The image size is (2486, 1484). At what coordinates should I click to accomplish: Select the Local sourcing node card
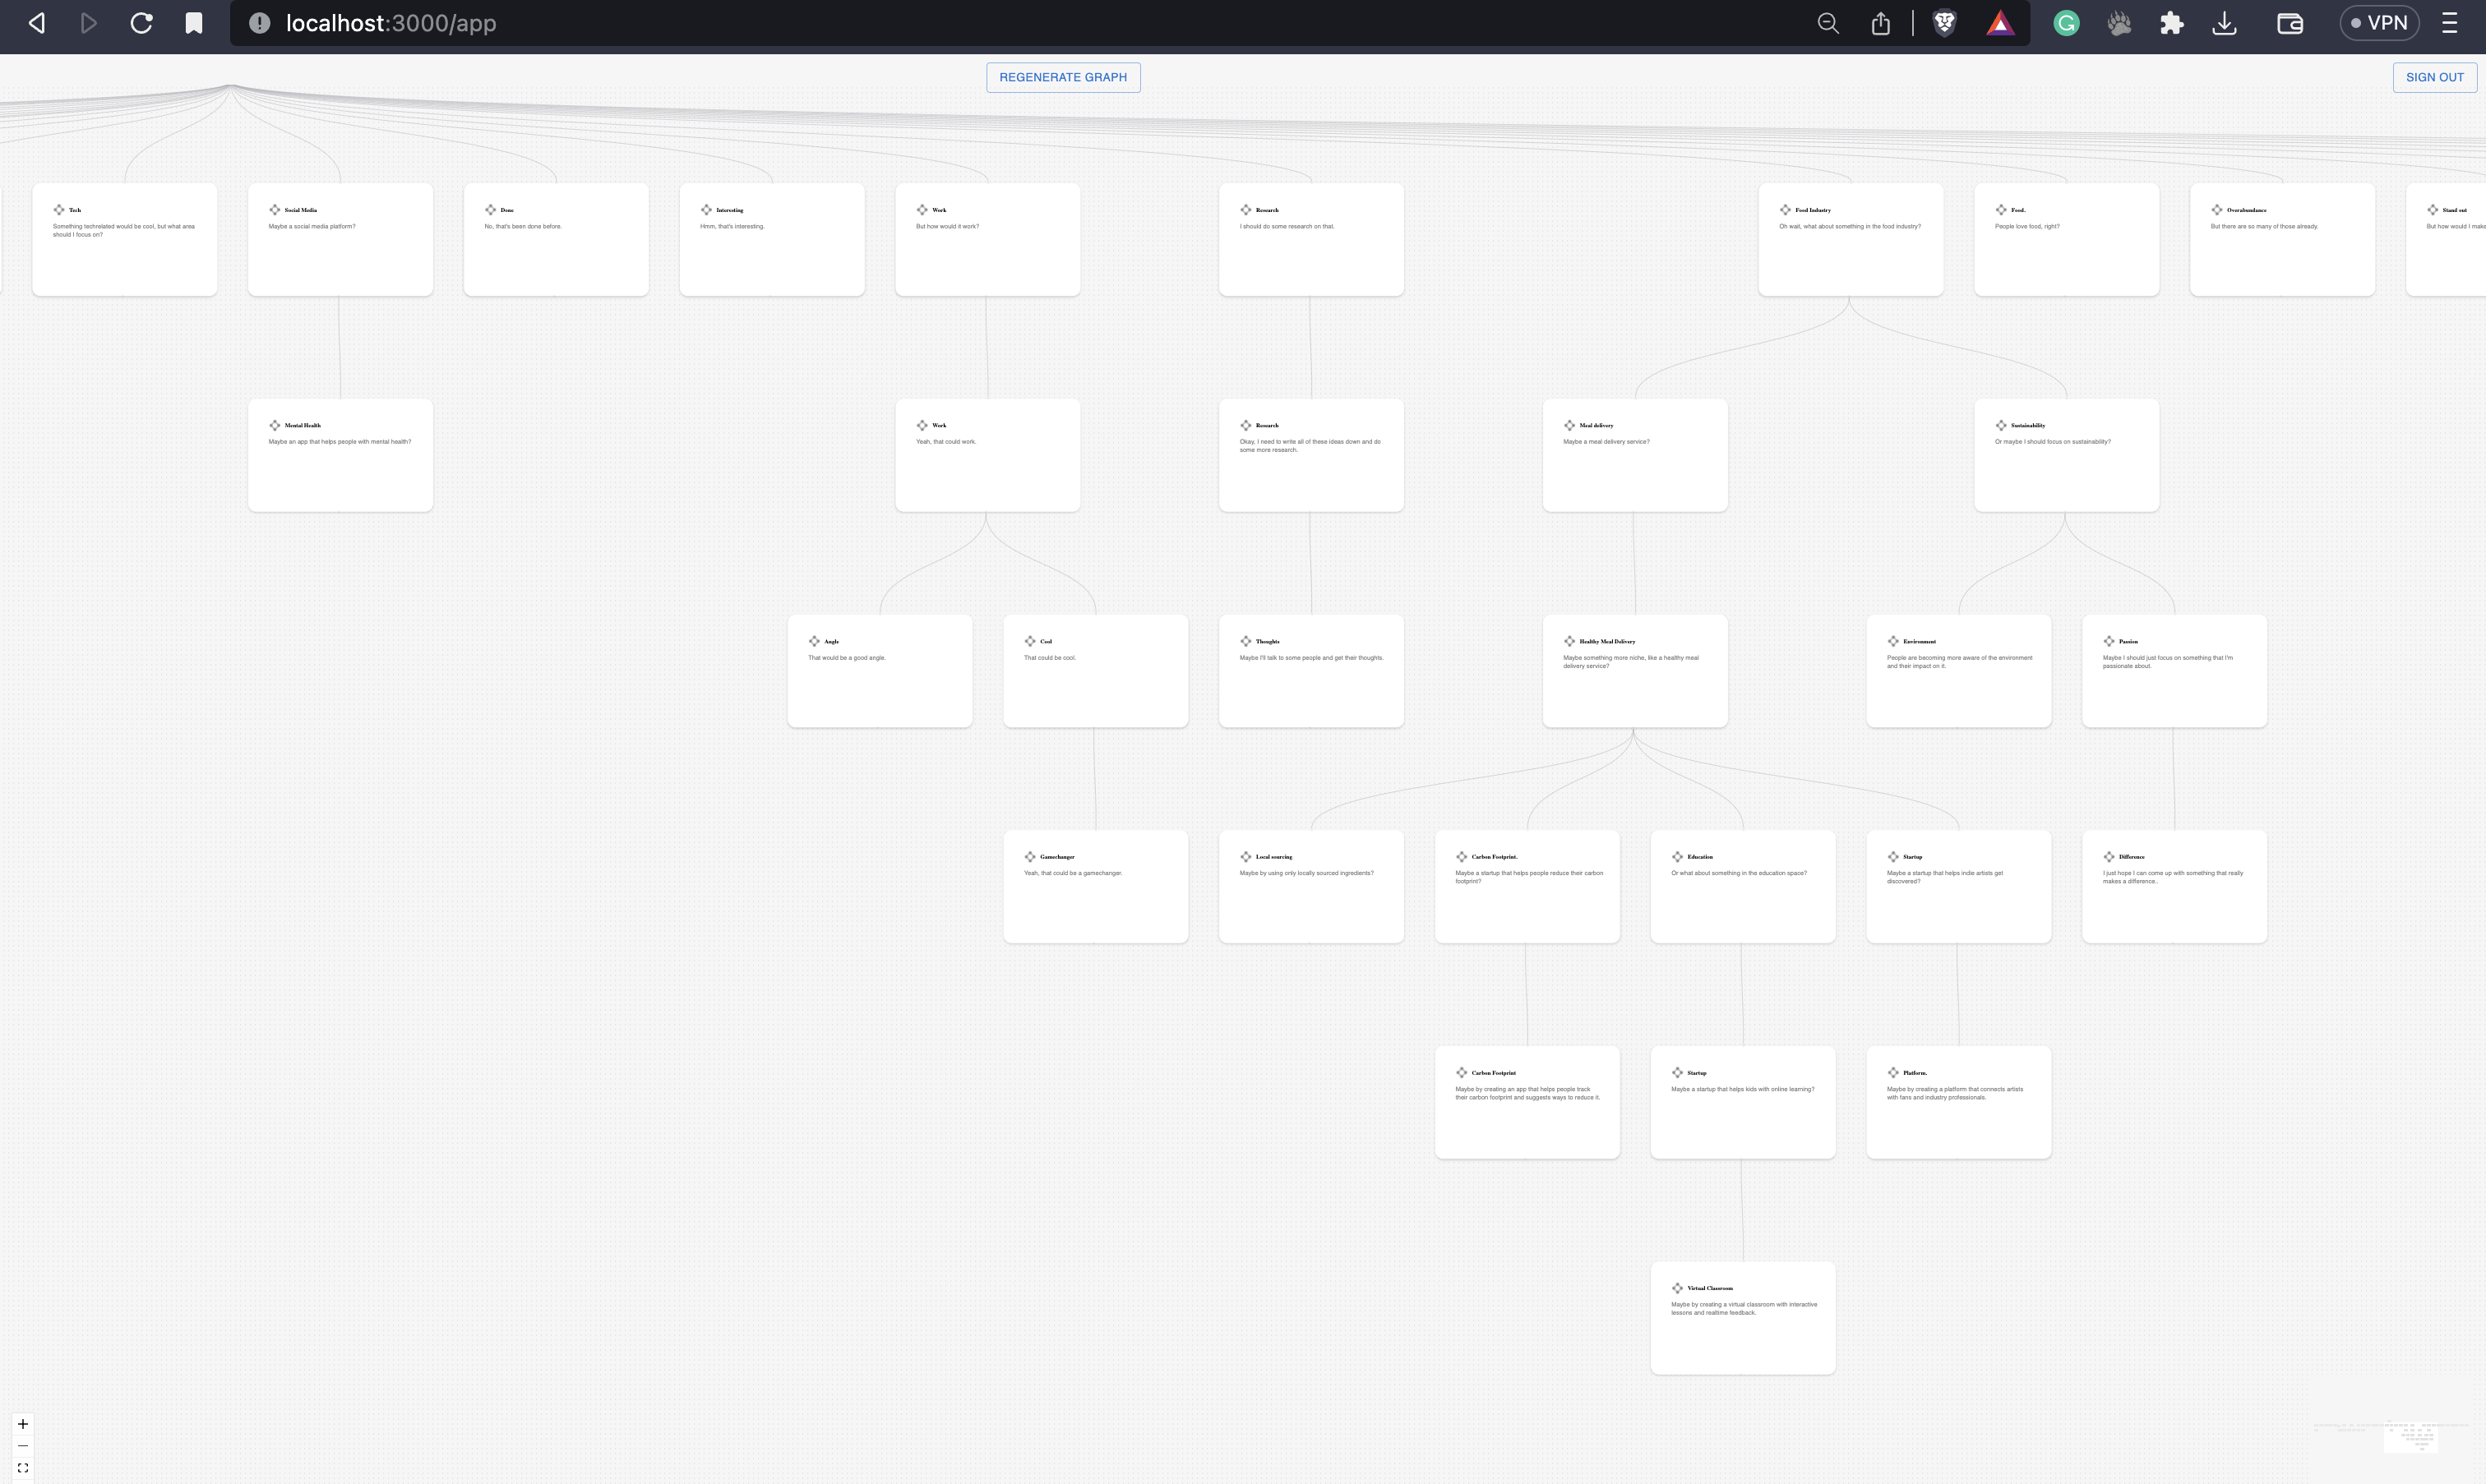tap(1310, 900)
